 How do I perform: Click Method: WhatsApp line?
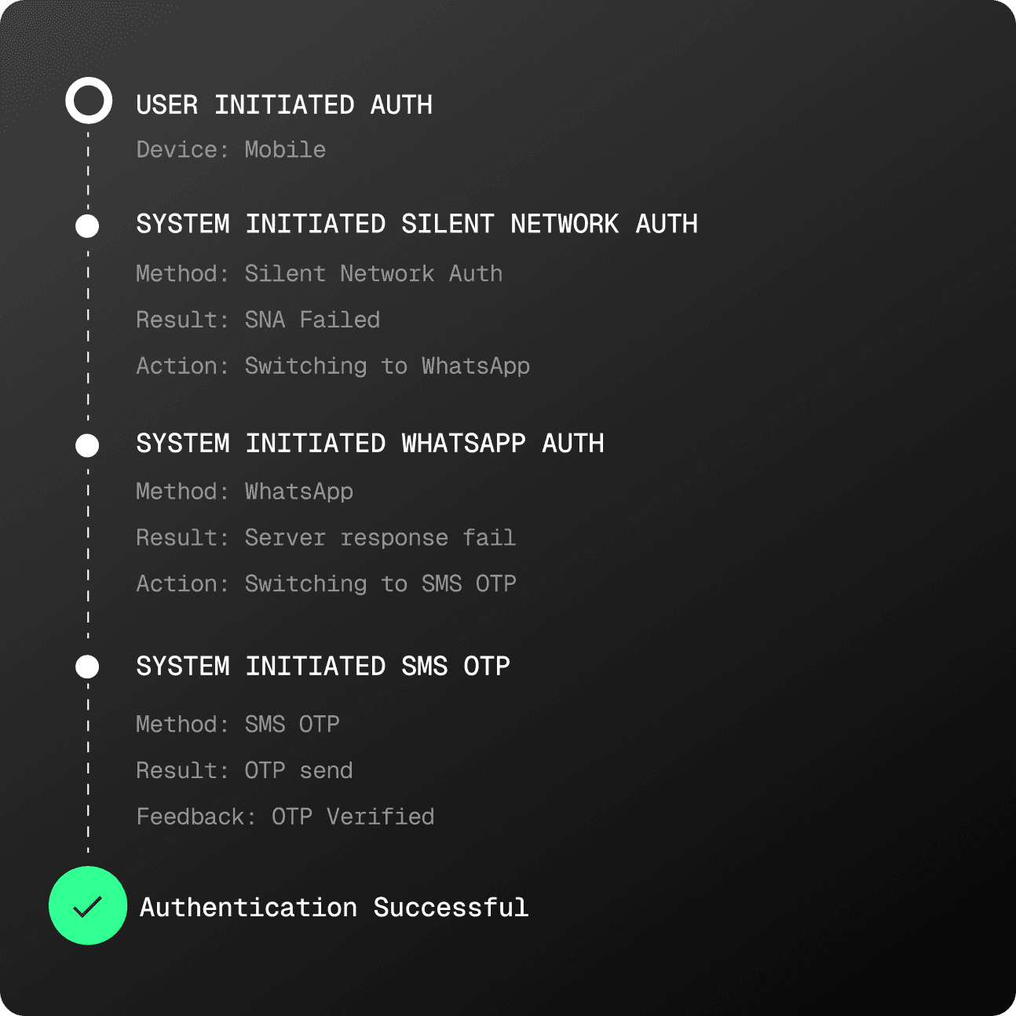[244, 492]
